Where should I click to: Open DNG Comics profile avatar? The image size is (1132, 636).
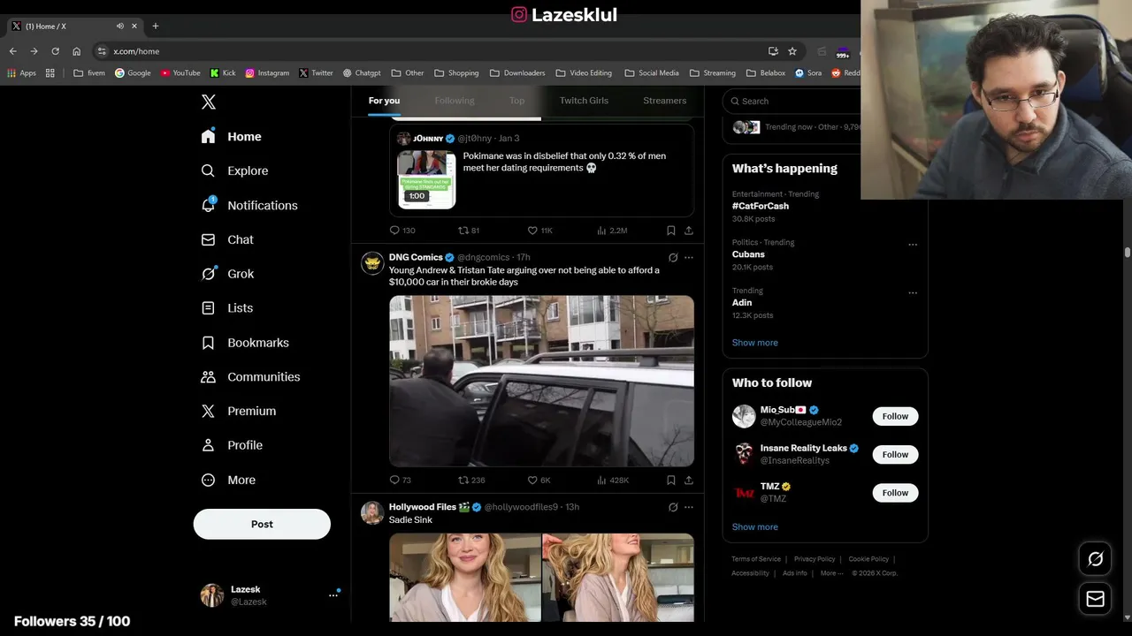point(372,263)
